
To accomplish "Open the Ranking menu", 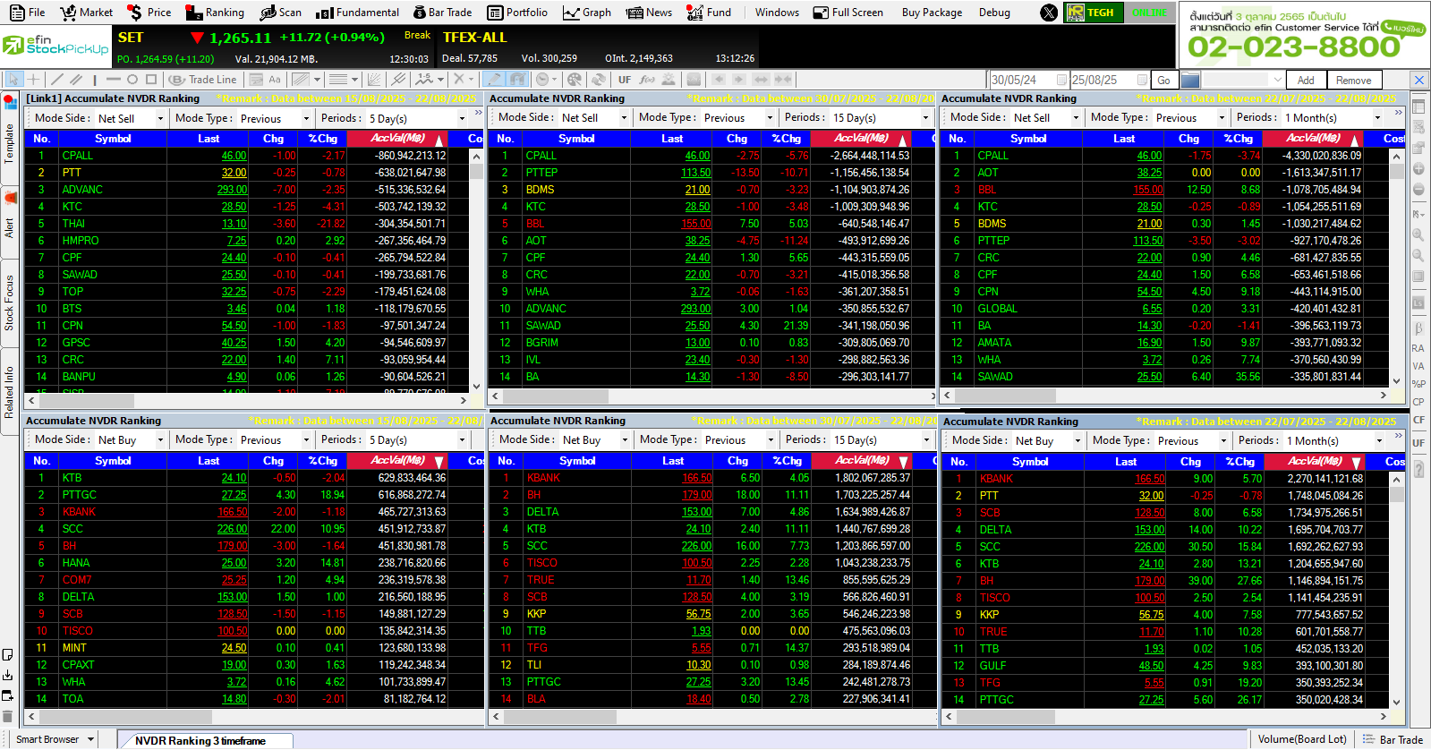I will 215,13.
